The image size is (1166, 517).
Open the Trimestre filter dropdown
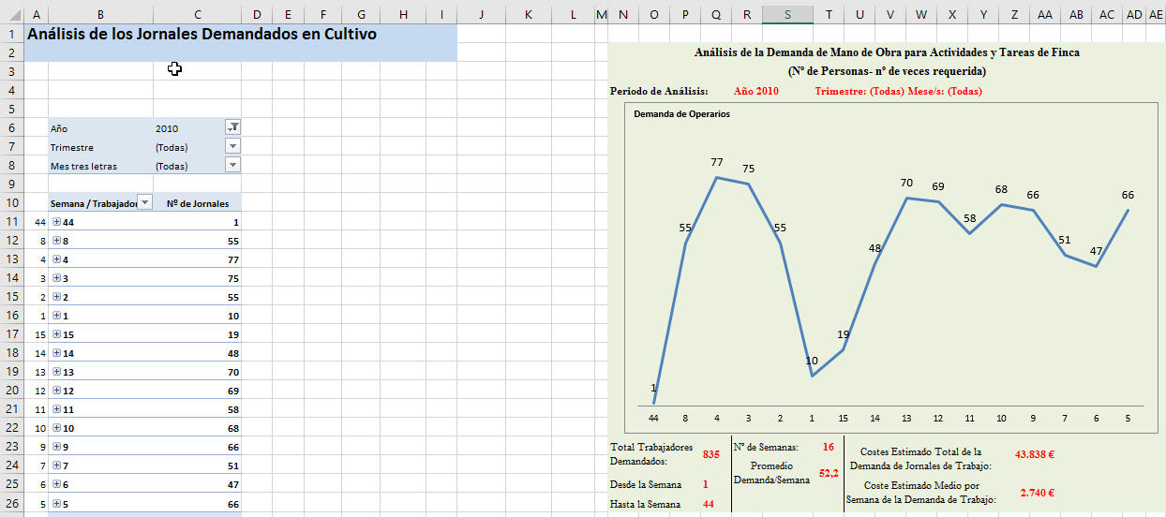[233, 146]
